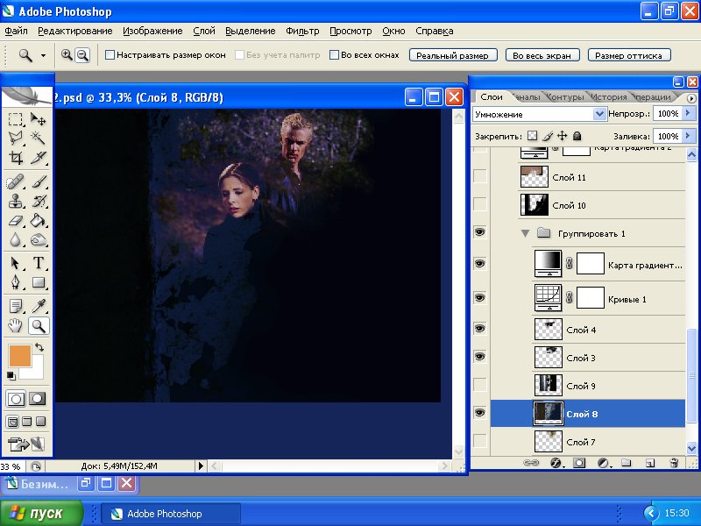
Task: Click the delete layer trash icon
Action: tap(673, 462)
